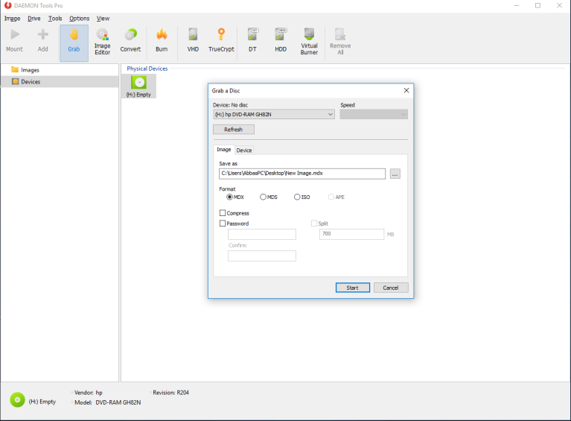Click the DAEMON Tools Pro title bar logo

point(7,5)
